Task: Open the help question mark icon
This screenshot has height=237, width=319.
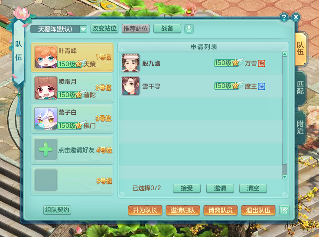Action: pos(284,17)
